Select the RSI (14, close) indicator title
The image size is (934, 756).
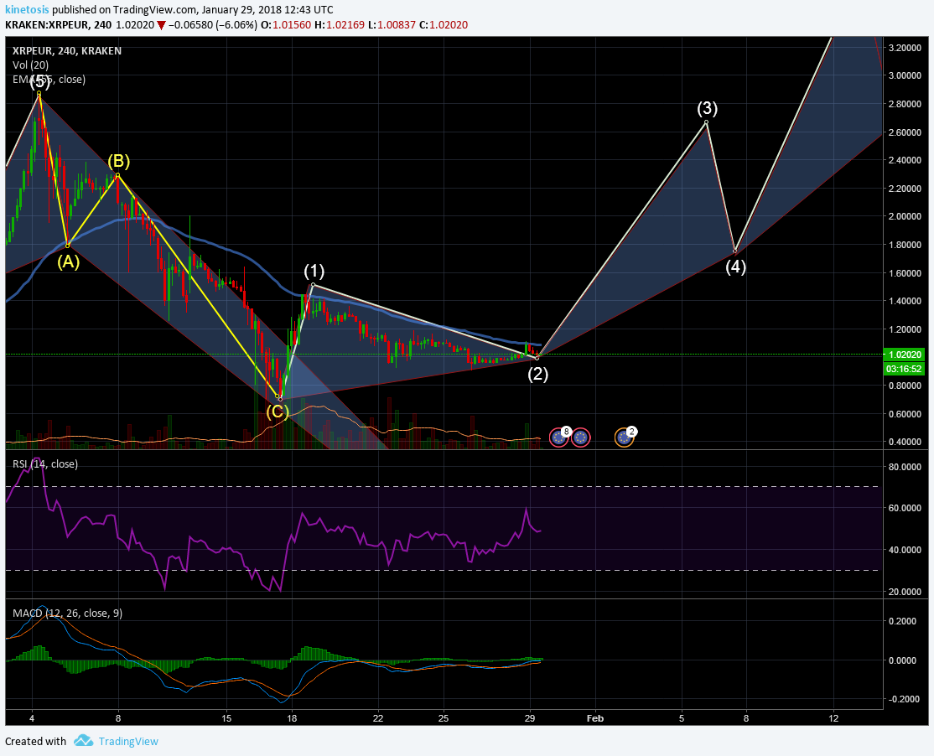45,463
